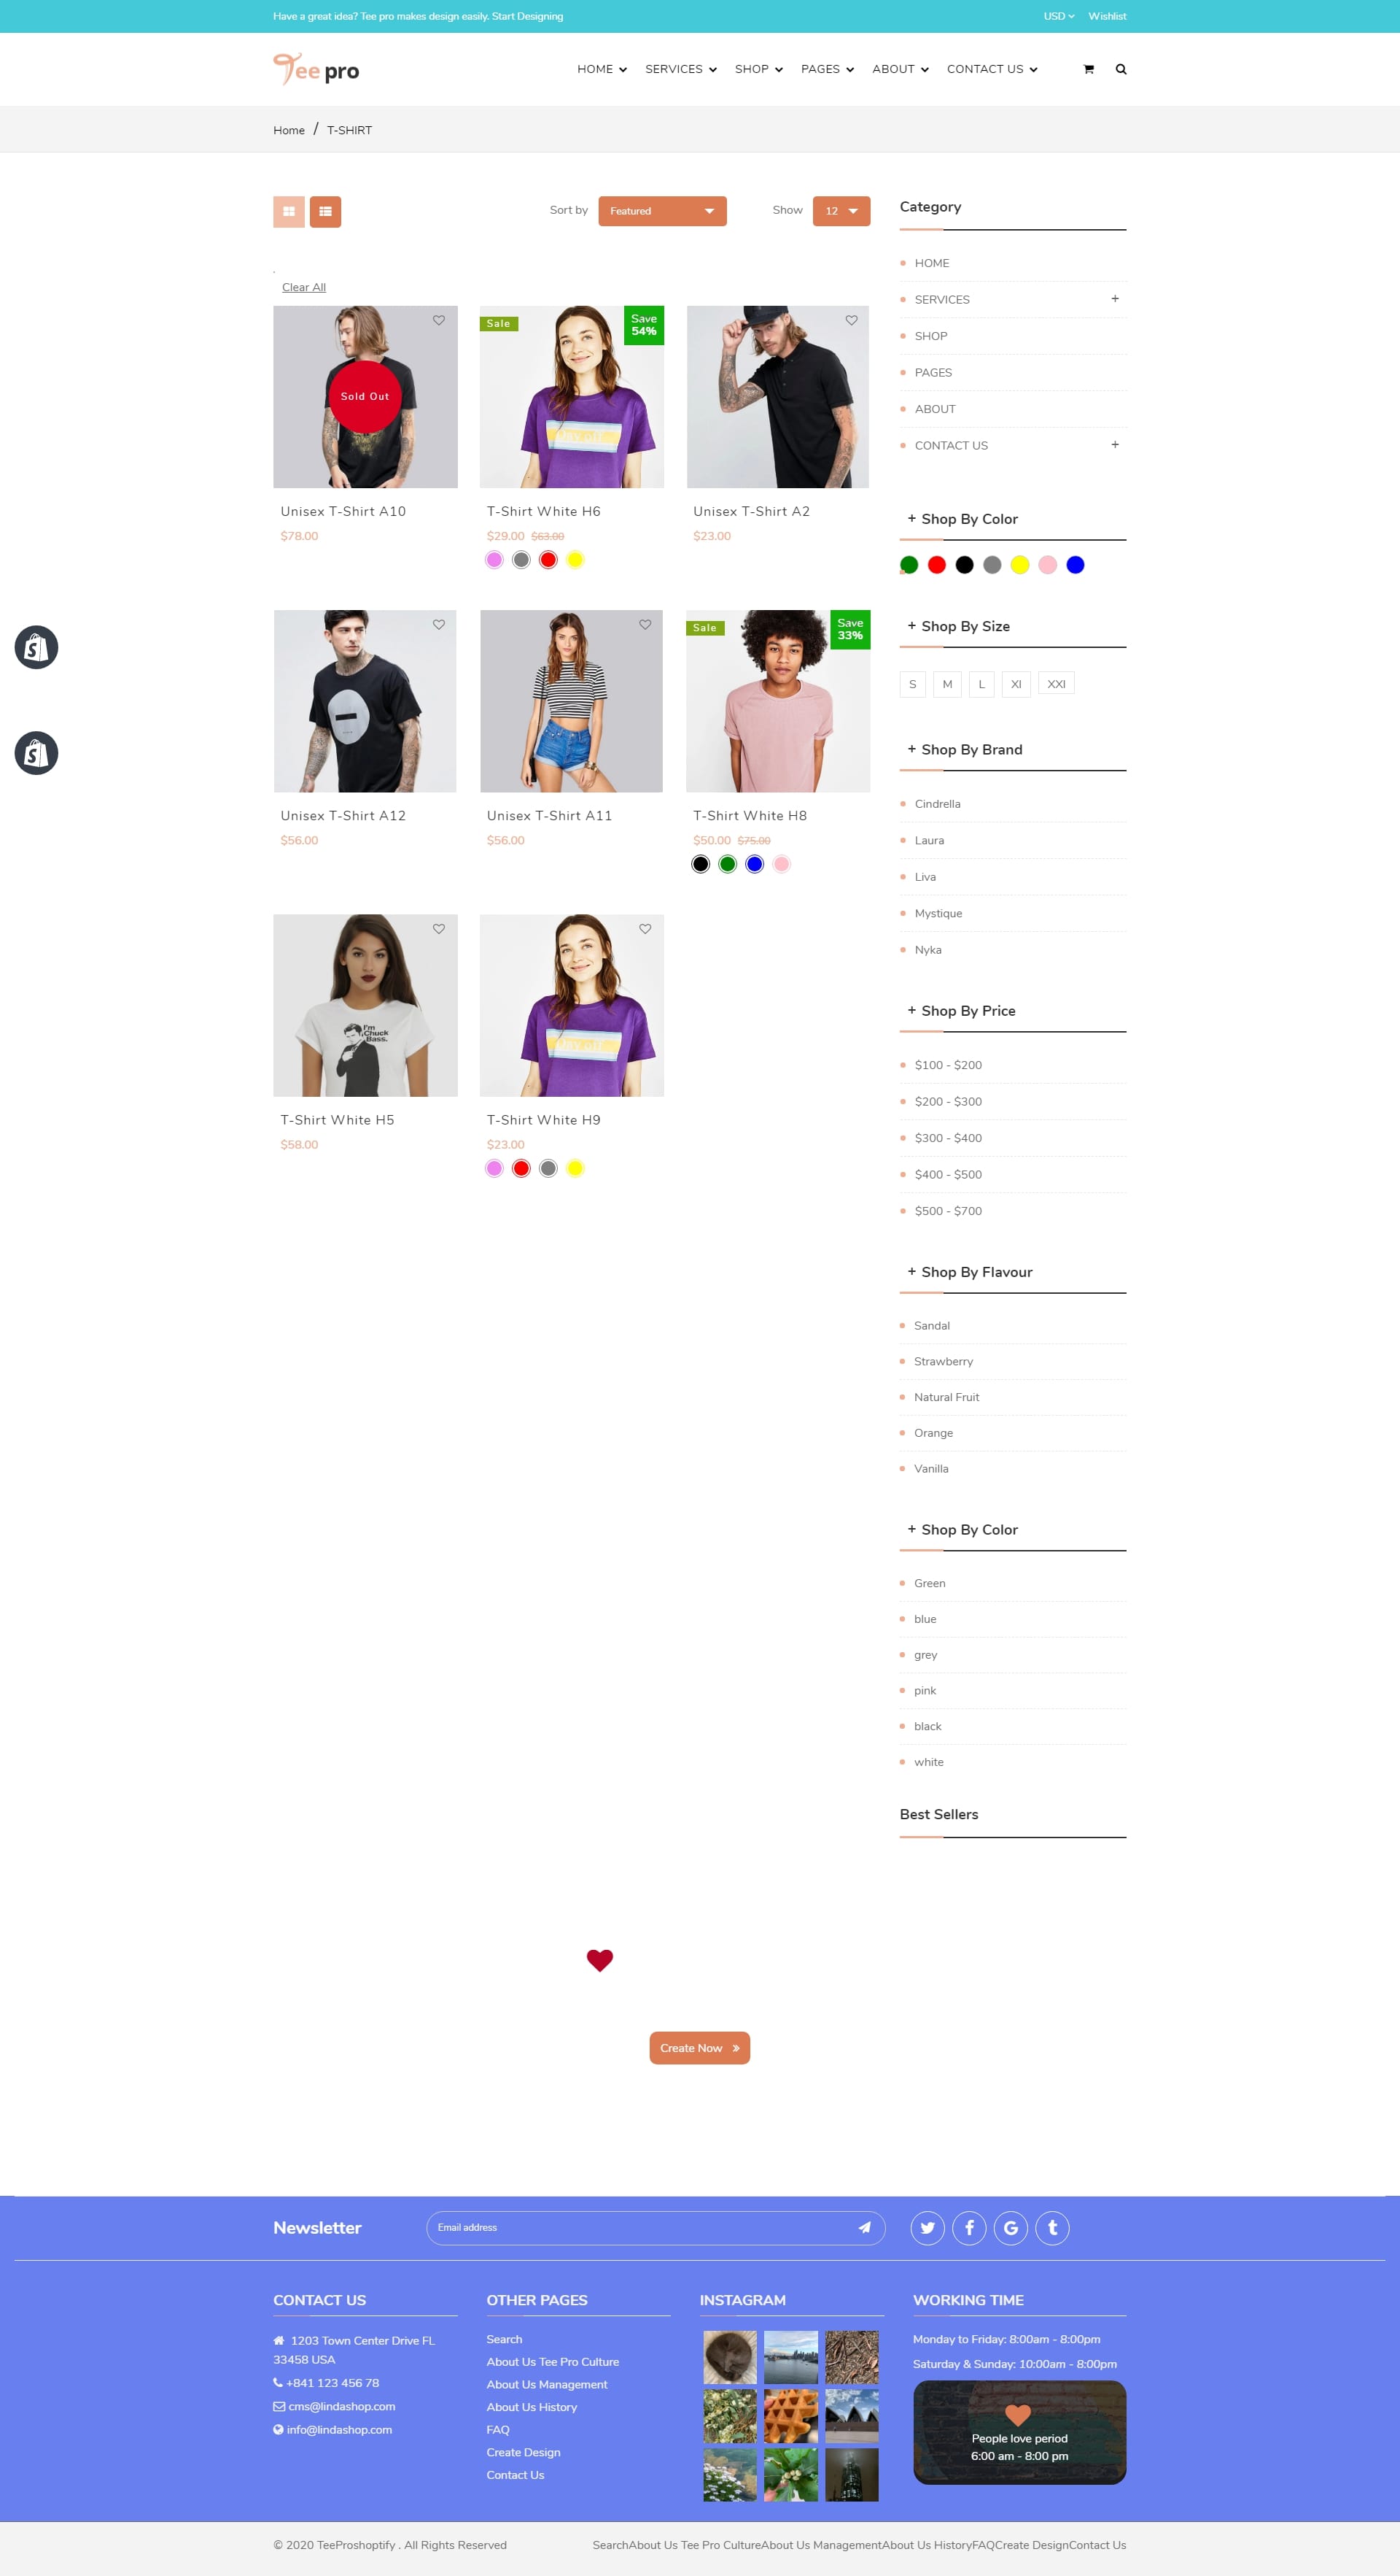
Task: Open the Facebook social icon in footer
Action: tap(969, 2227)
